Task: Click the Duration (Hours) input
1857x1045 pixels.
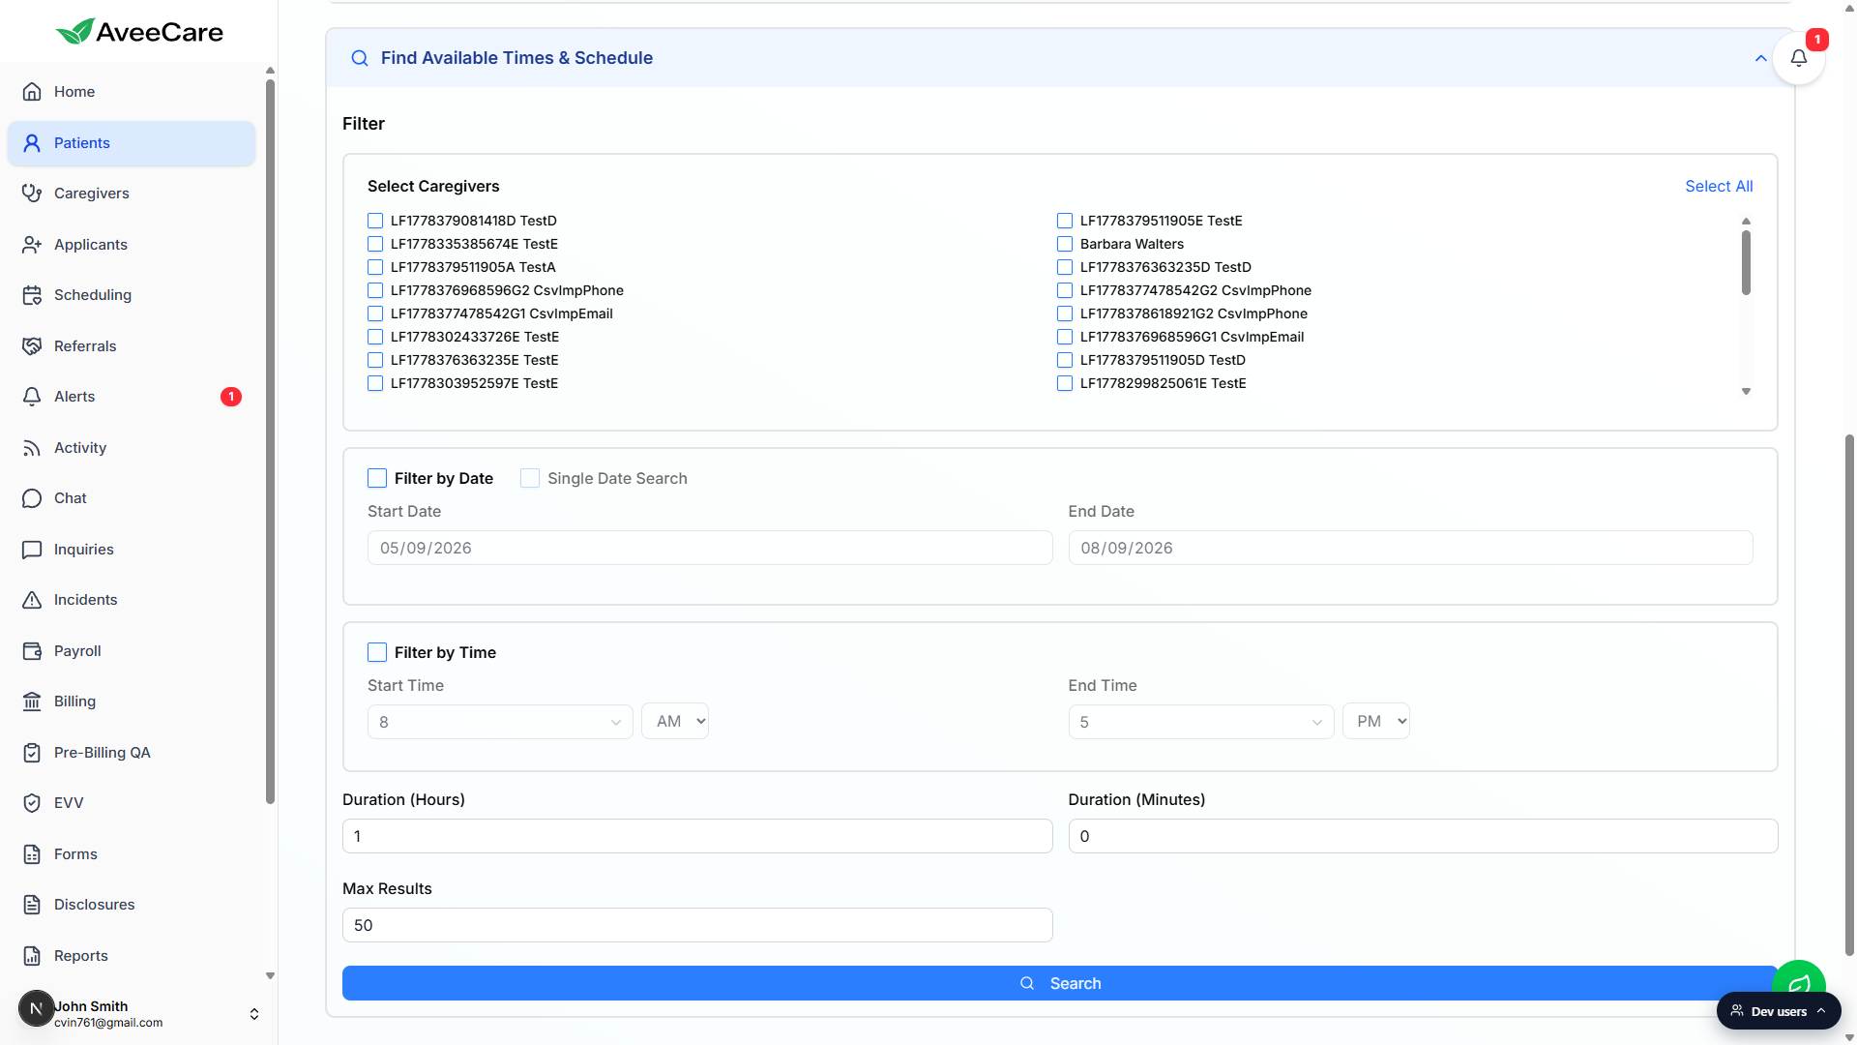Action: pyautogui.click(x=697, y=836)
